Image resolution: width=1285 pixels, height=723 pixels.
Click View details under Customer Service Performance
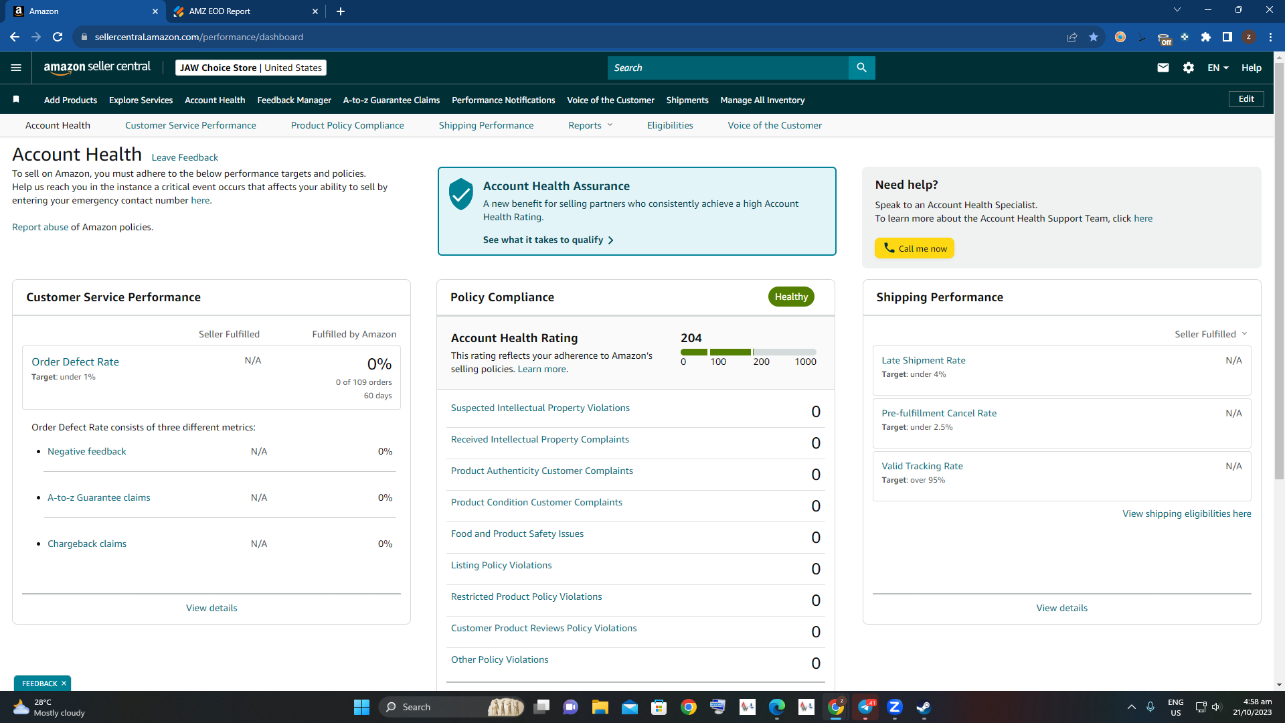(211, 608)
